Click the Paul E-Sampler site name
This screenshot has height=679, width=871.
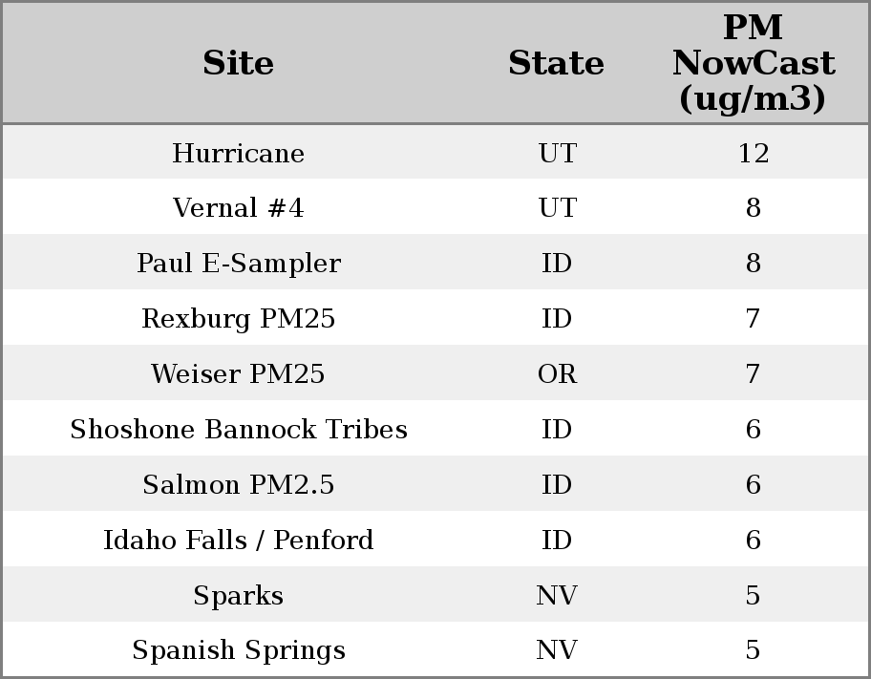(x=238, y=264)
